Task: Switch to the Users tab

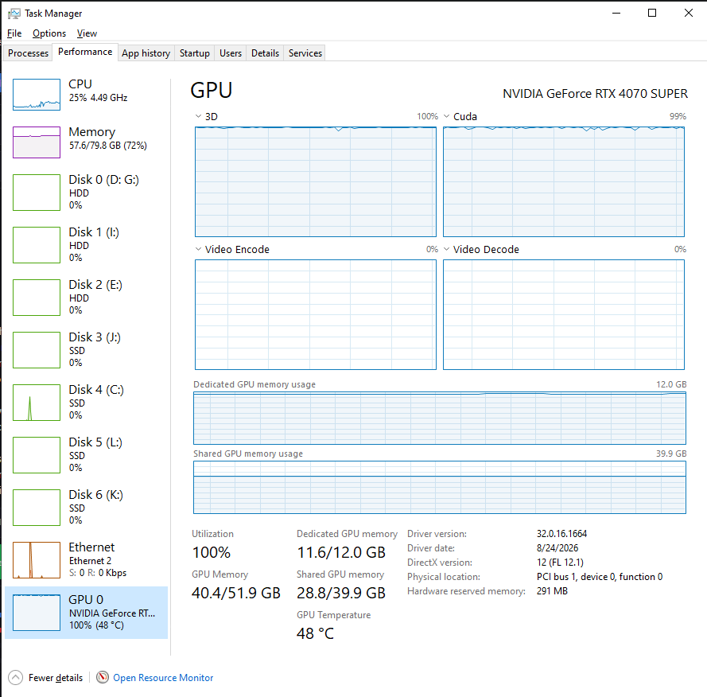Action: [231, 53]
